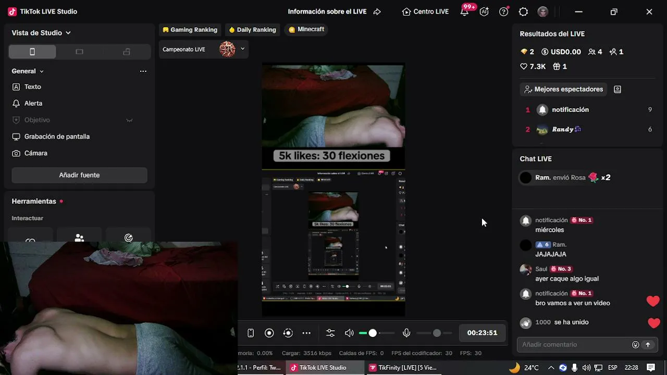Open the AI assistant icon in the title bar

(484, 11)
